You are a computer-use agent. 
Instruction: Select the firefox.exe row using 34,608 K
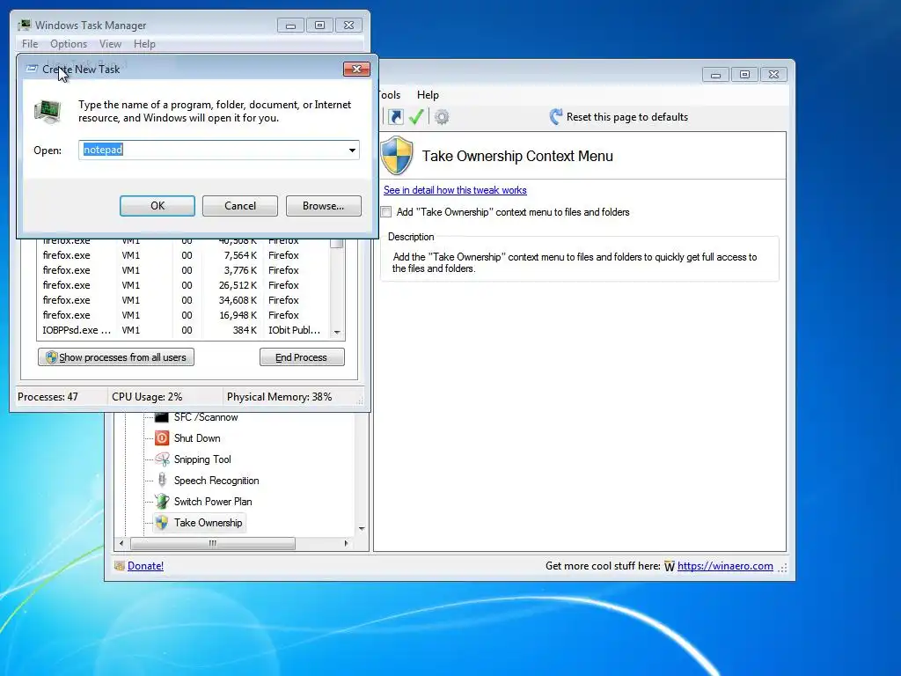[x=183, y=300]
